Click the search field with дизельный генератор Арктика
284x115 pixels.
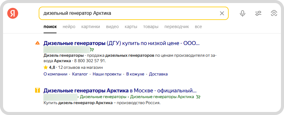pyautogui.click(x=133, y=13)
